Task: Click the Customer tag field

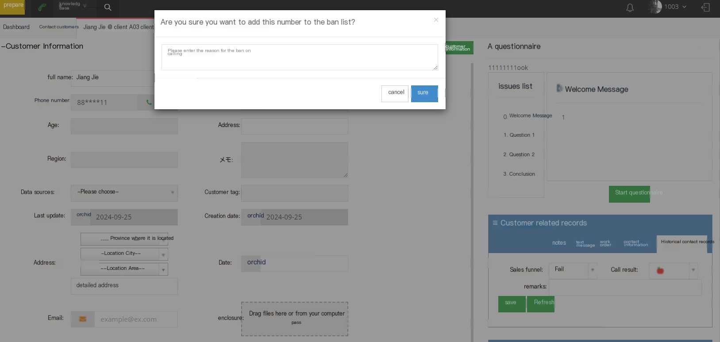Action: tap(295, 193)
